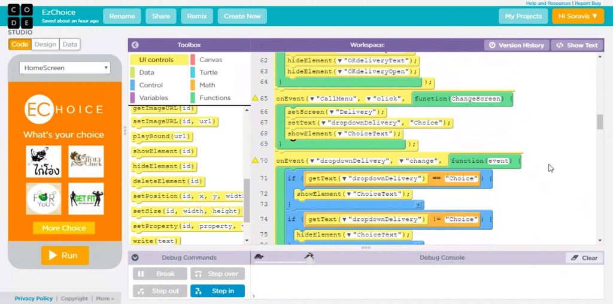Open My Projects
613x304 pixels.
click(x=523, y=16)
